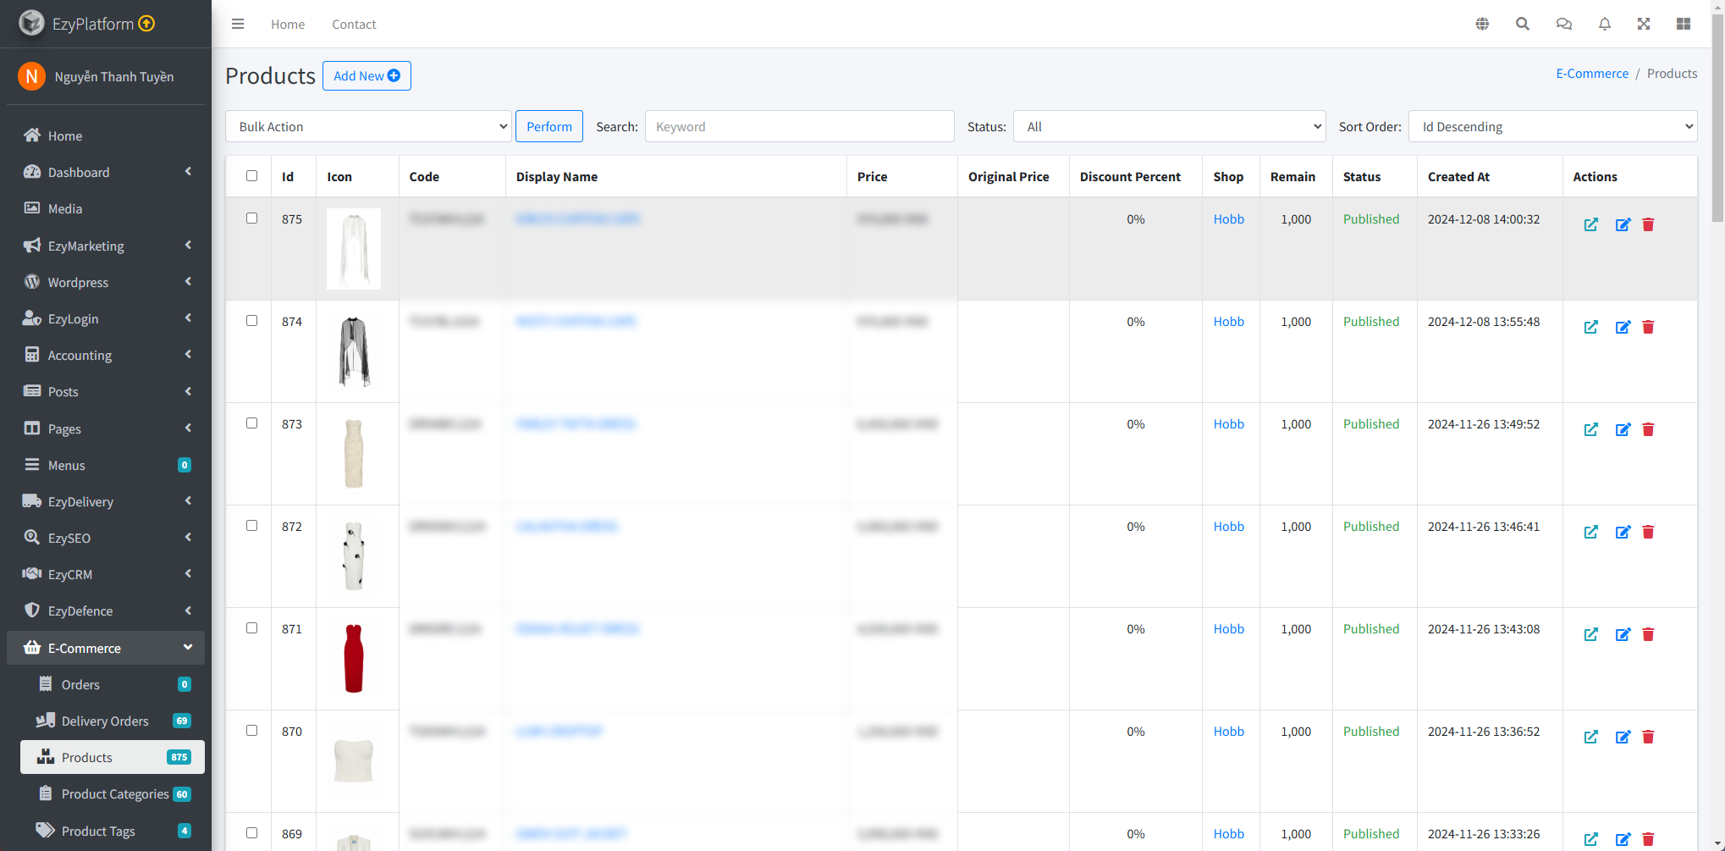Click the Add New product button
This screenshot has height=851, width=1725.
(x=366, y=76)
